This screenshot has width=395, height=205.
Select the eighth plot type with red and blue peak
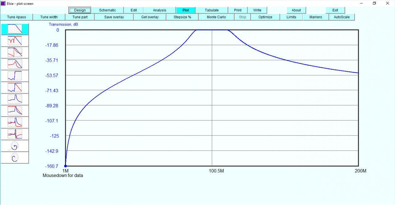point(15,111)
